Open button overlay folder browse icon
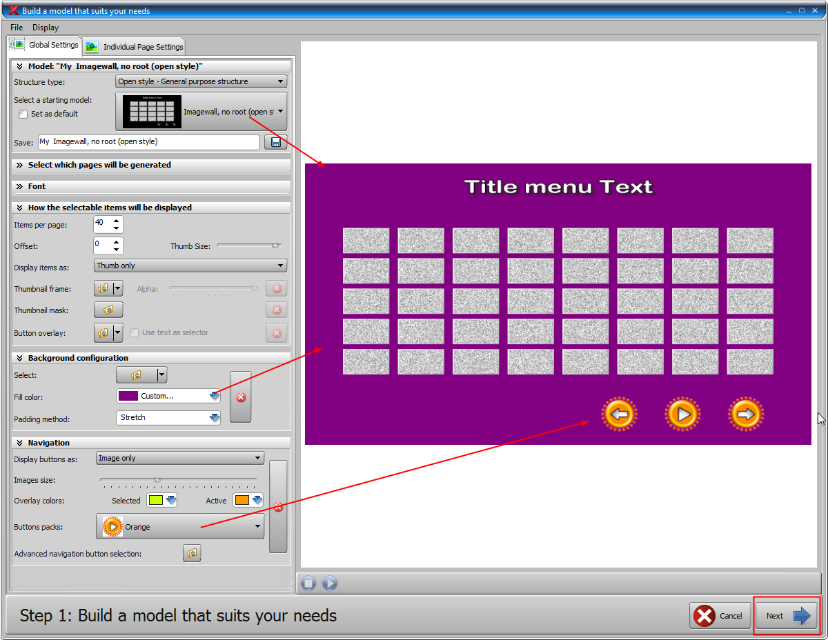 103,333
